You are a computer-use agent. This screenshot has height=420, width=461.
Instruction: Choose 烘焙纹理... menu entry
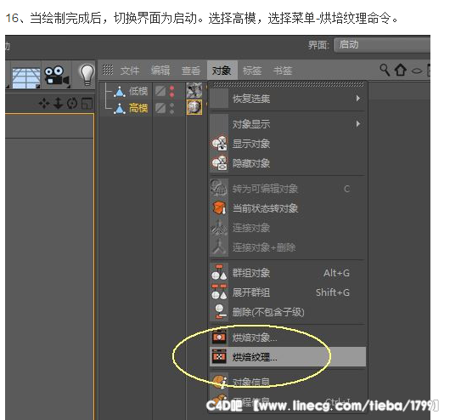[288, 357]
